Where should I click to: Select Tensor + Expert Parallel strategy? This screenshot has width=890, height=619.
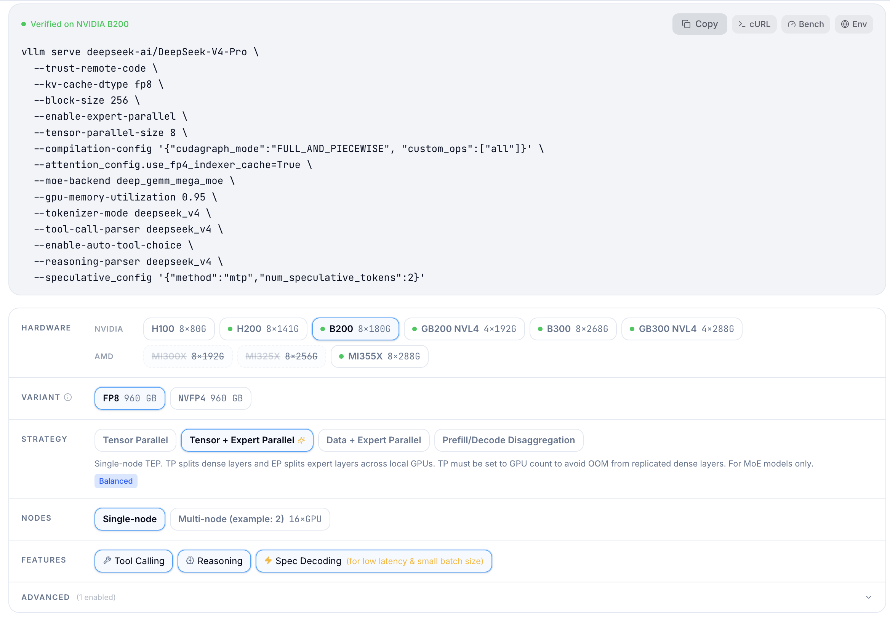coord(247,440)
